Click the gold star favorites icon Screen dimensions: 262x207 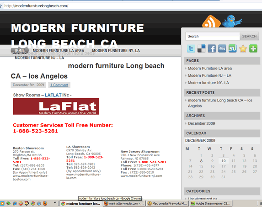[243, 48]
